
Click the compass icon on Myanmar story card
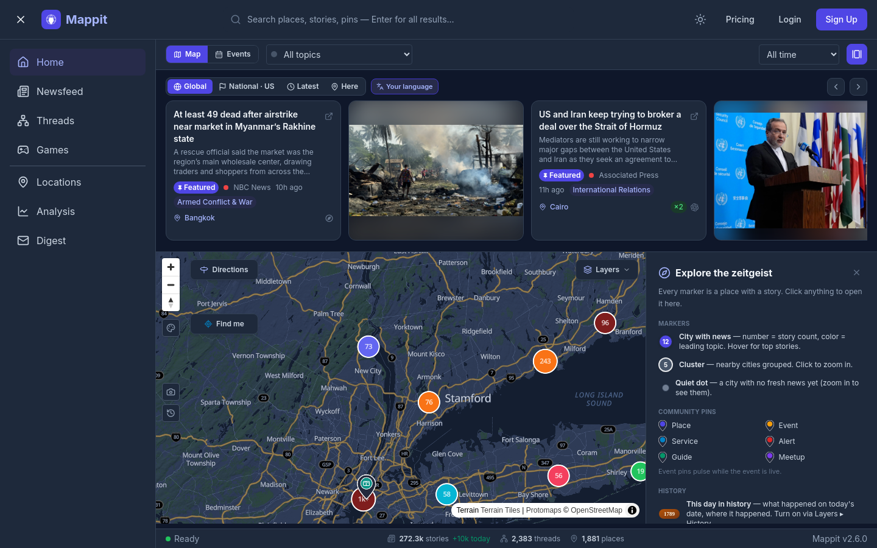(329, 218)
